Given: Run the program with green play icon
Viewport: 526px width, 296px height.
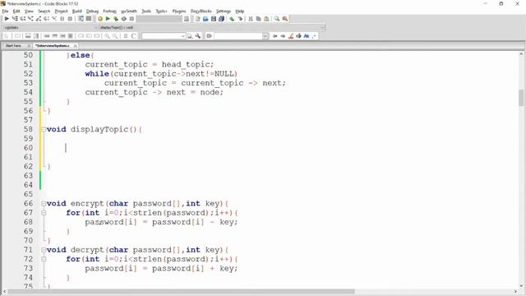Looking at the screenshot, I should pos(108,19).
